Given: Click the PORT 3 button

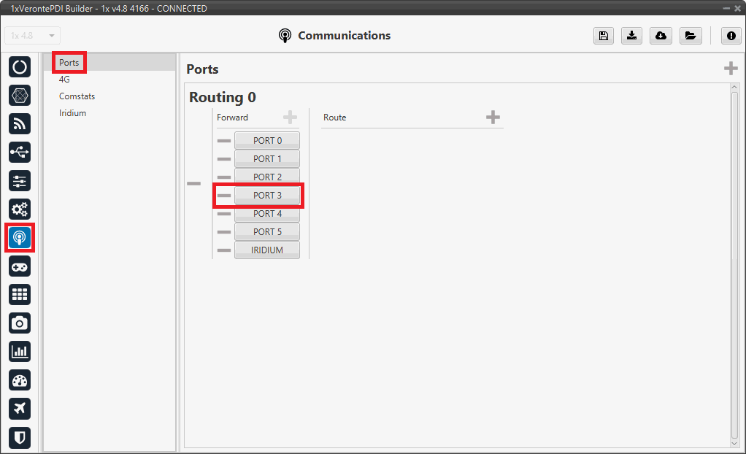Looking at the screenshot, I should 267,196.
